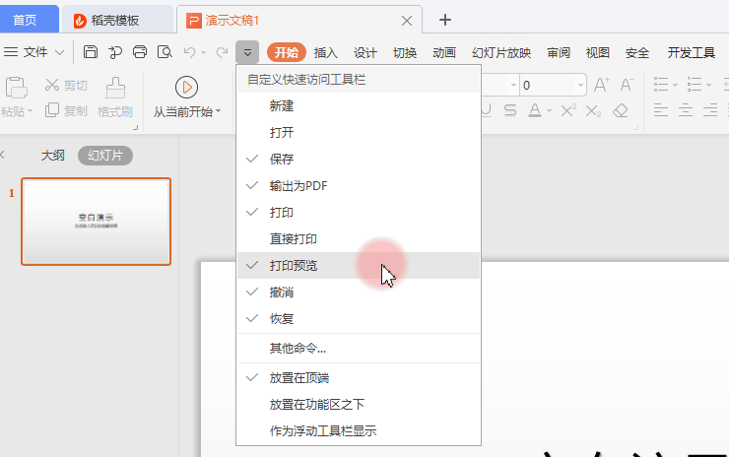Uncheck 打印 in the customize menu
The height and width of the screenshot is (457, 729).
pyautogui.click(x=359, y=213)
